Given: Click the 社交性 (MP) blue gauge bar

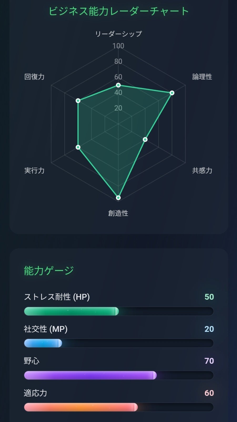Looking at the screenshot, I should tap(43, 343).
